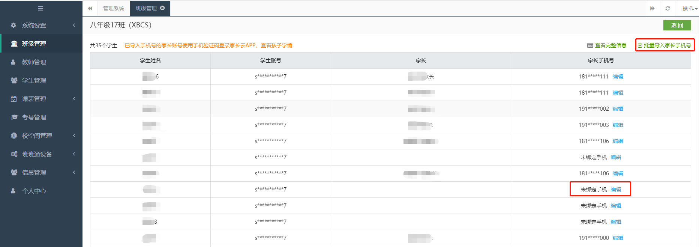699x247 pixels.
Task: Expand the 系统设置 sidebar submenu
Action: tap(74, 25)
